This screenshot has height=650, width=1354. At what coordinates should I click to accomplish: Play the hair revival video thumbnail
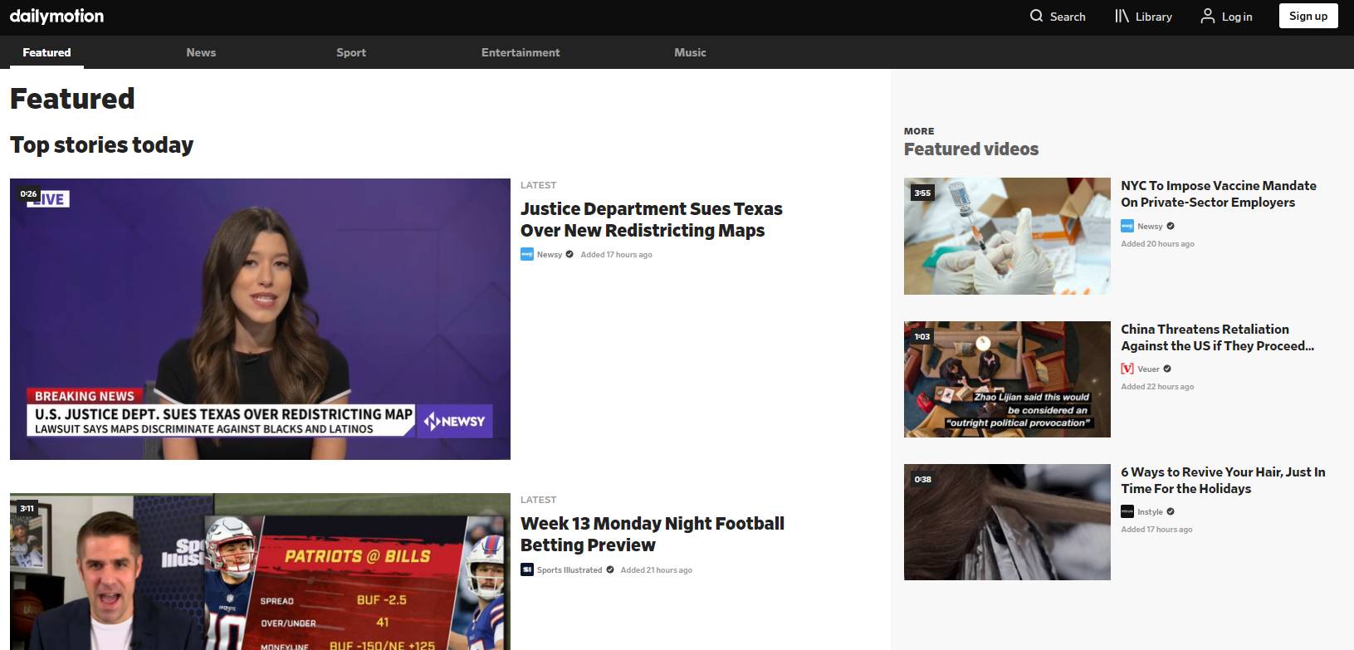click(1007, 521)
